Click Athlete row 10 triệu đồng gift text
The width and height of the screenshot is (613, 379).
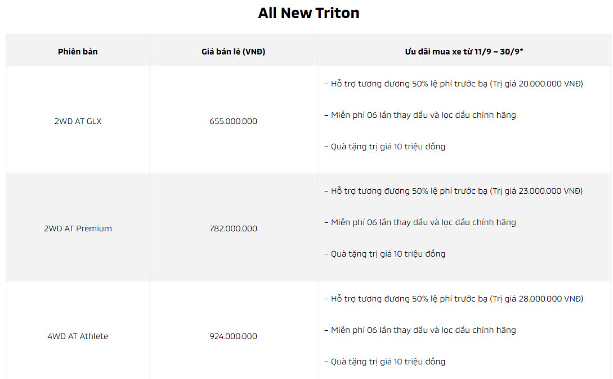385,362
